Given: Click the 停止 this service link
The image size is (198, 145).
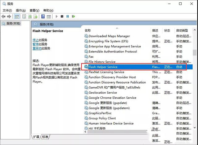Looking at the screenshot, I should tap(36, 40).
